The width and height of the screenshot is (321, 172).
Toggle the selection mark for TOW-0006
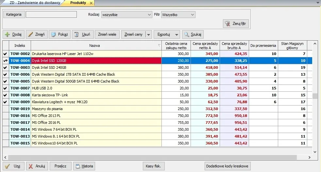click(x=6, y=74)
